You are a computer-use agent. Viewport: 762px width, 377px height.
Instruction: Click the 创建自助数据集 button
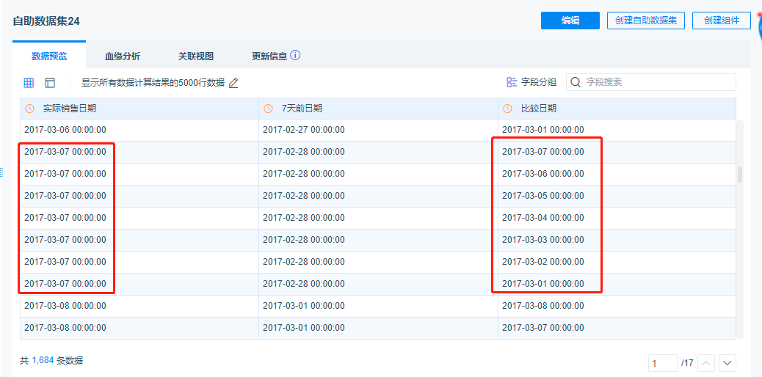click(646, 21)
